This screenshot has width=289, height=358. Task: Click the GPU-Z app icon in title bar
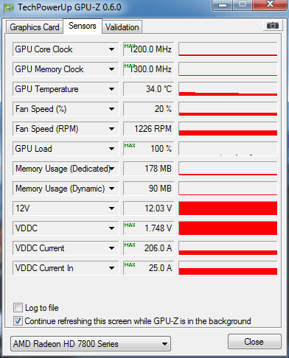point(8,7)
